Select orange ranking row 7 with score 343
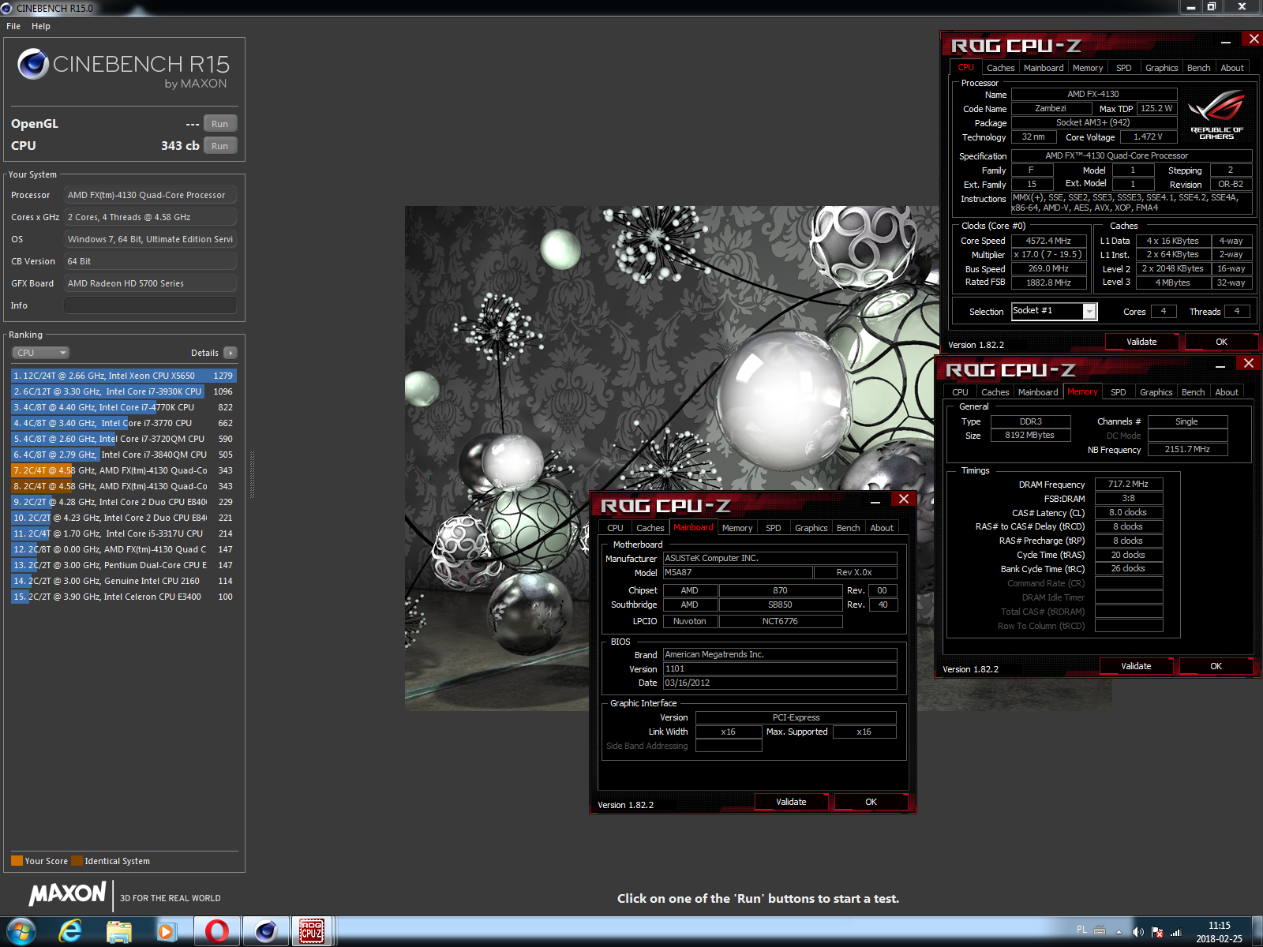Viewport: 1263px width, 947px height. [124, 470]
